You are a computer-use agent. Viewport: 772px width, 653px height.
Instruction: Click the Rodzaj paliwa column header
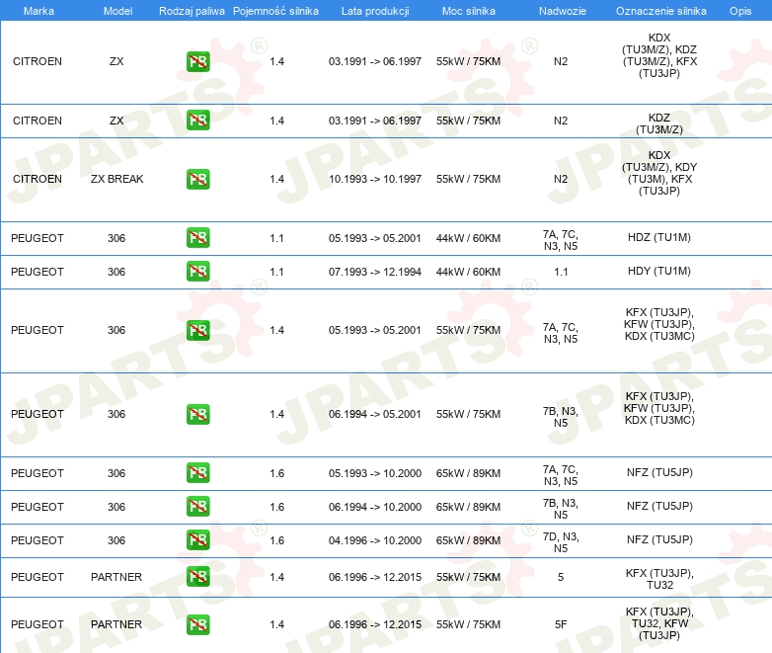(192, 10)
